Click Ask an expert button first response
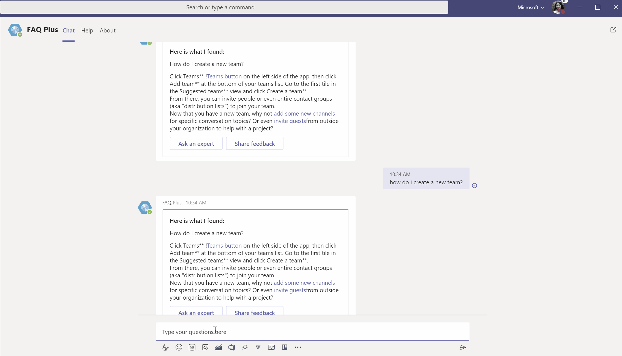 196,143
